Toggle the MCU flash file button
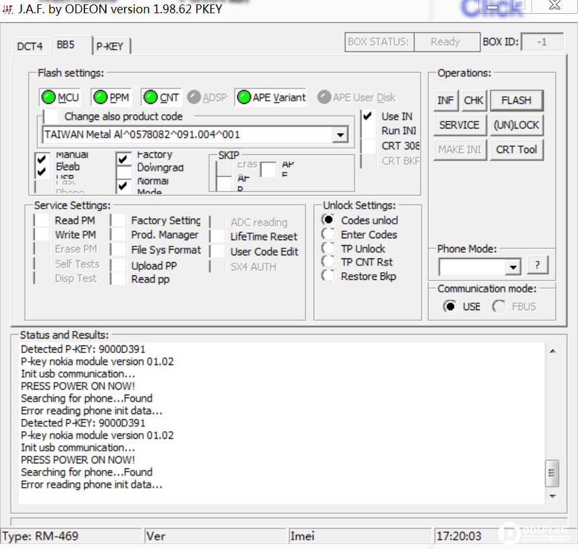The image size is (578, 549). click(x=60, y=98)
